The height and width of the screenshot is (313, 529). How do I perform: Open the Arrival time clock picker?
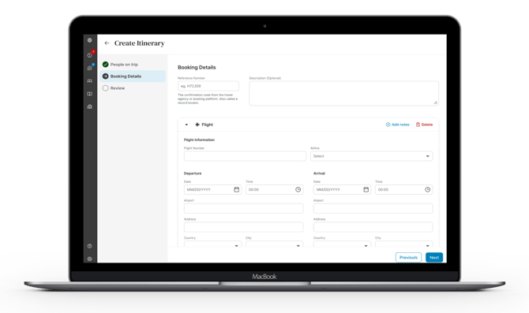(x=427, y=190)
